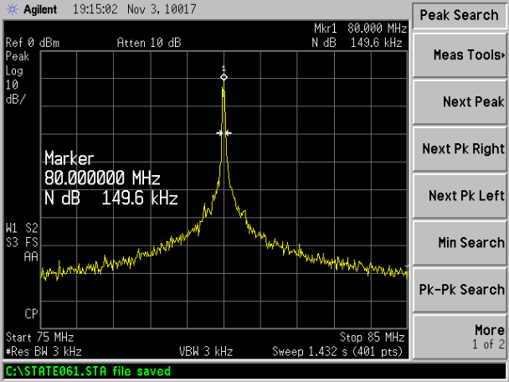The width and height of the screenshot is (509, 382).
Task: Open More 1 of 2 menu page
Action: [460, 336]
